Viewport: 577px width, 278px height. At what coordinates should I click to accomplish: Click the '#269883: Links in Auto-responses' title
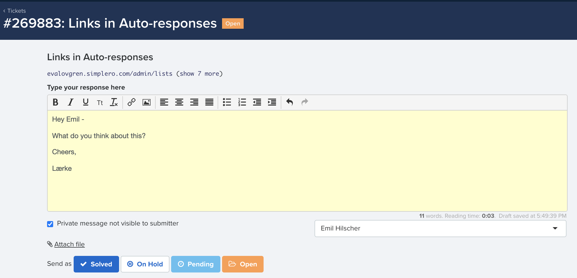[x=110, y=23]
